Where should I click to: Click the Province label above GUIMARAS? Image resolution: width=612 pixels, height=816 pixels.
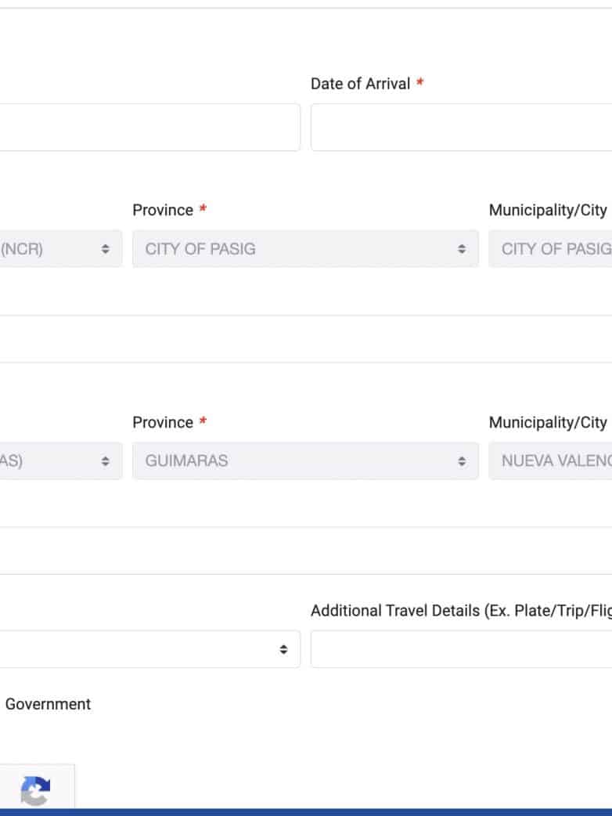click(x=163, y=422)
